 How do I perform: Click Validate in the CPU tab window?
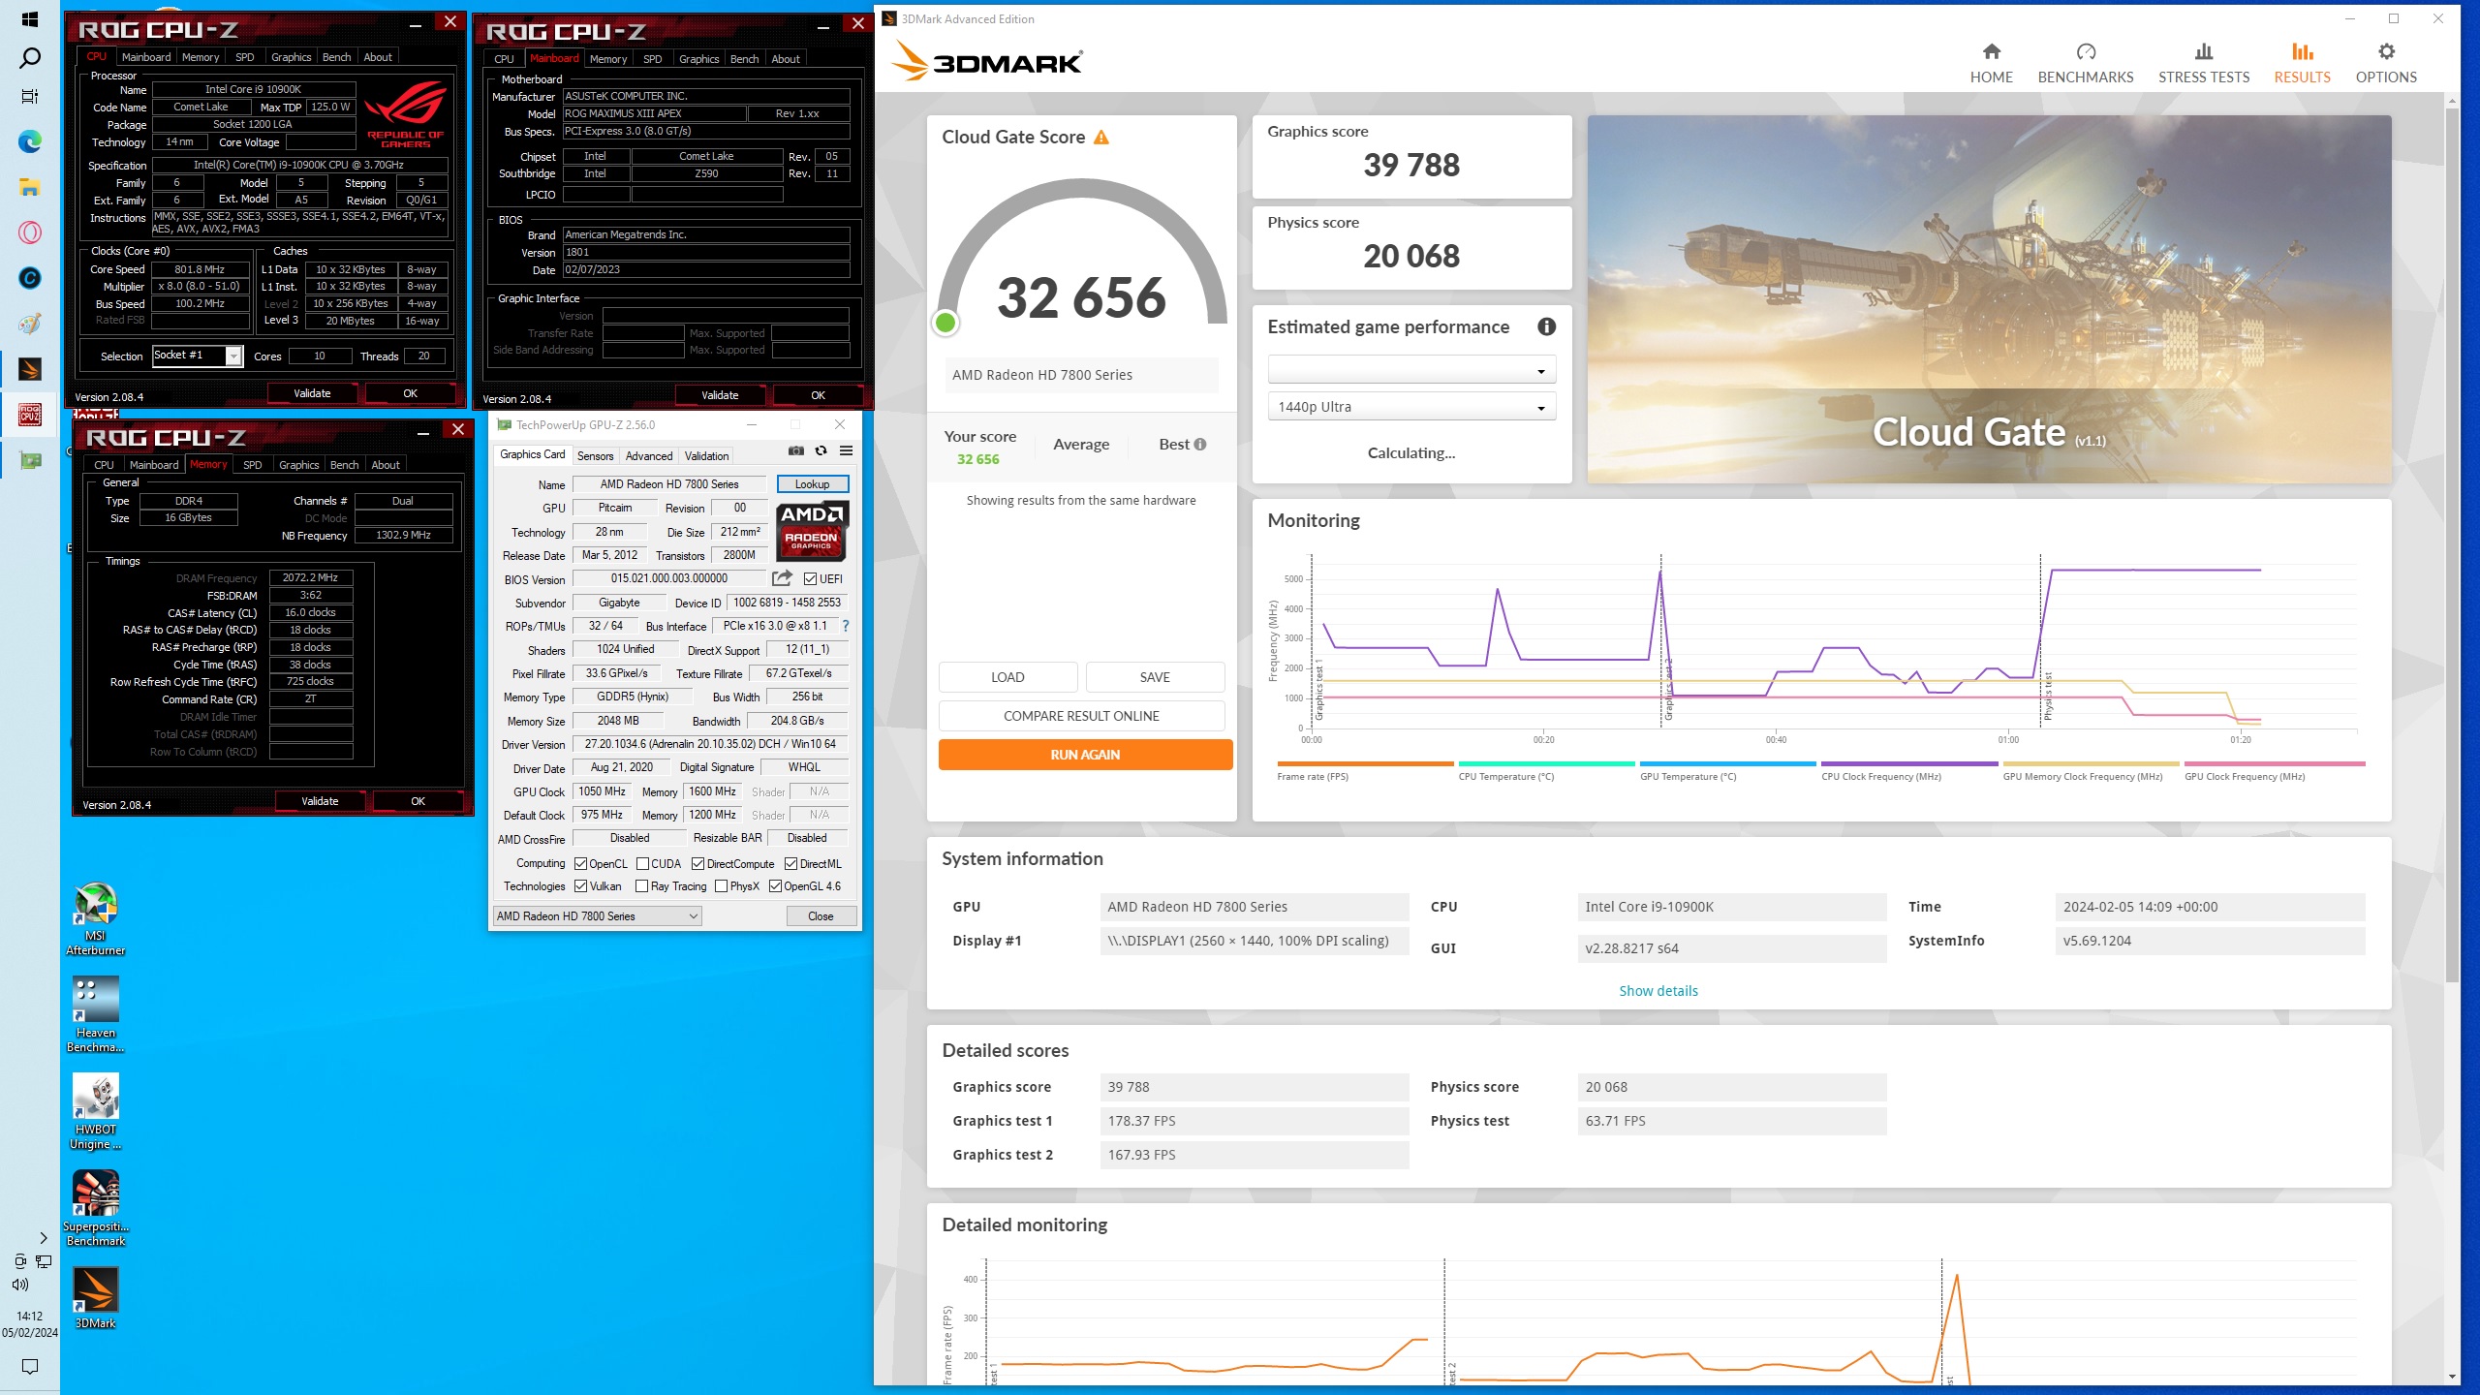click(x=312, y=393)
